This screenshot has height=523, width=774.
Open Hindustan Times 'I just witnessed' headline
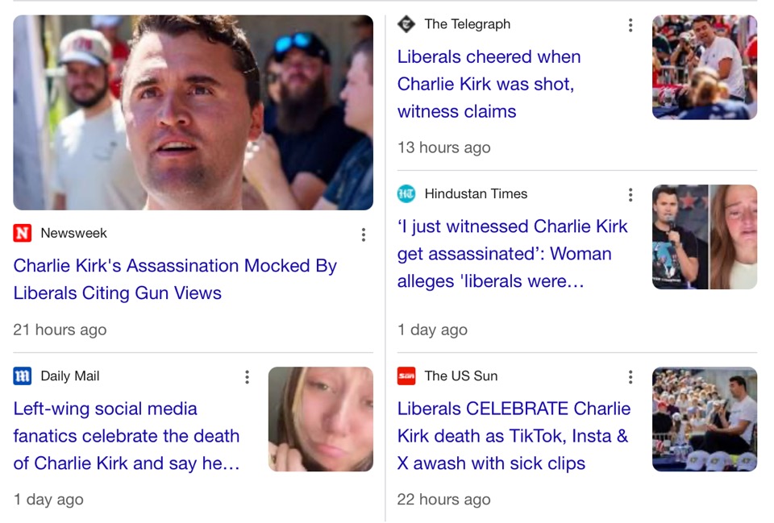[x=513, y=254]
